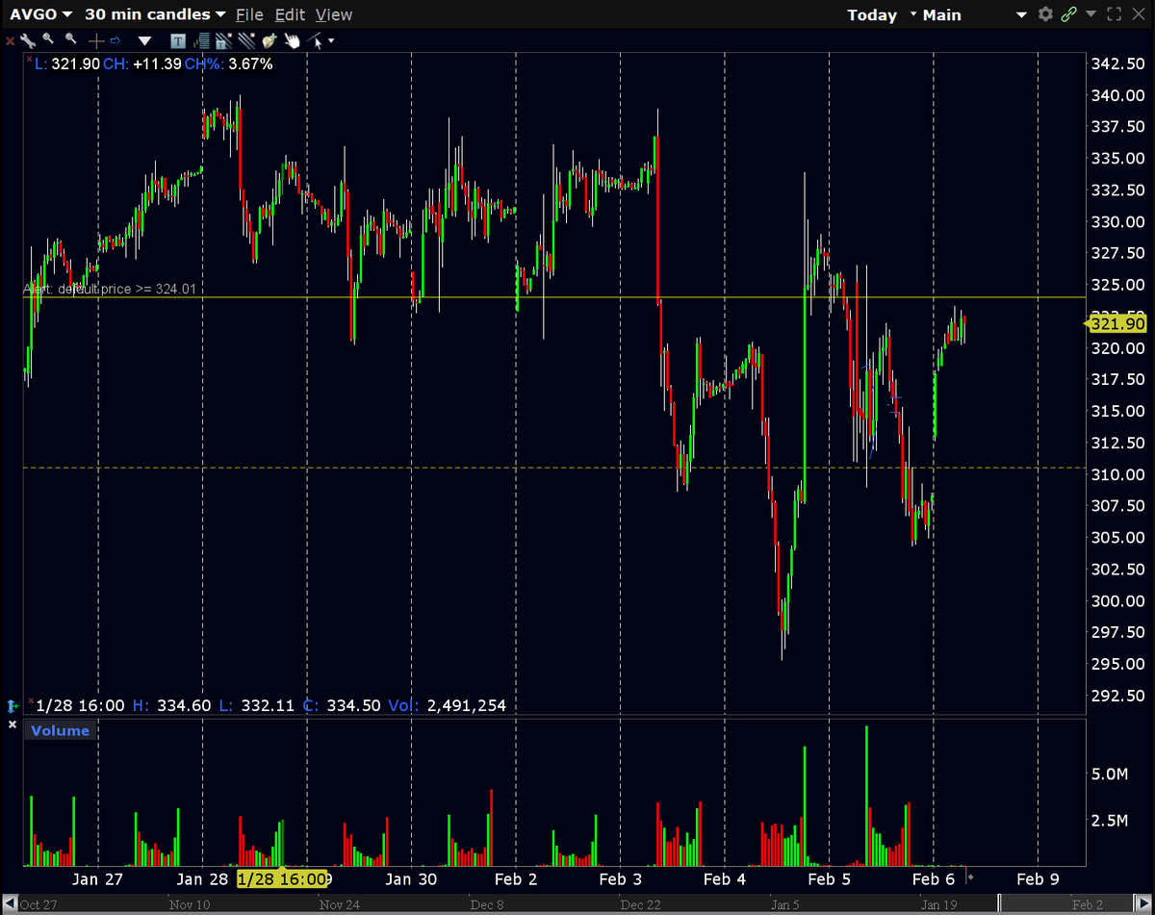Viewport: 1155px width, 915px height.
Task: Click the scrollbar left arrow
Action: tap(9, 903)
